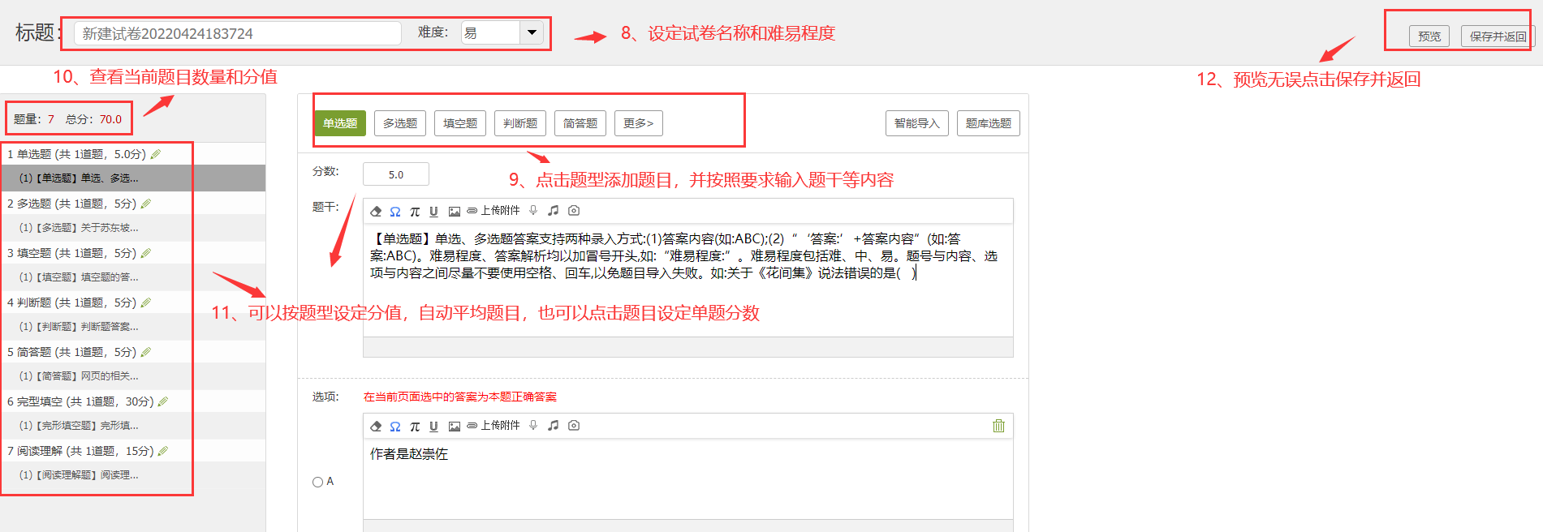Open question (1)【判断题】判断题答案...
The image size is (1543, 532).
(133, 327)
